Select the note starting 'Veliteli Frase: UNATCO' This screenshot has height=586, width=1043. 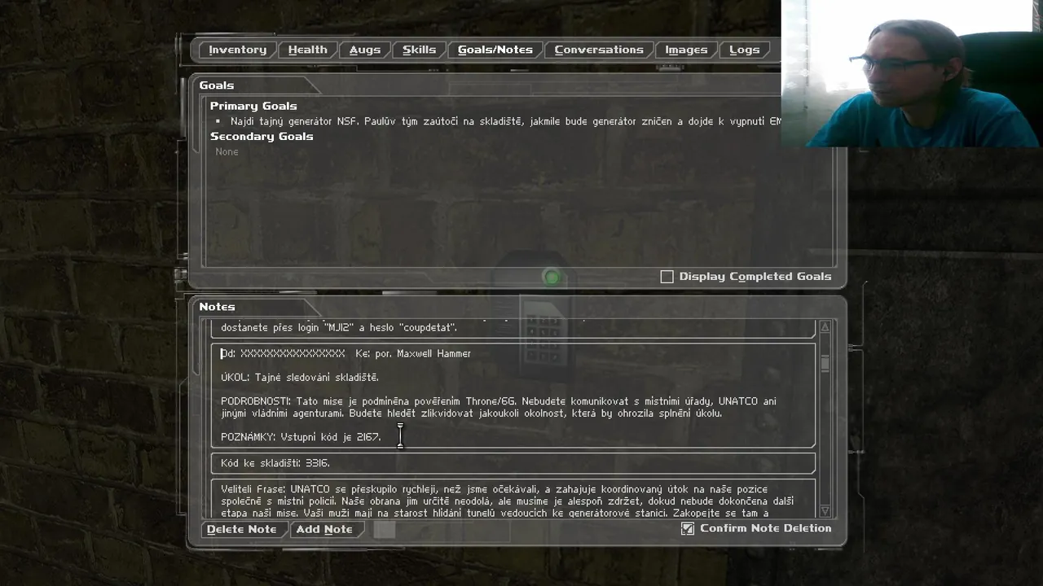513,499
